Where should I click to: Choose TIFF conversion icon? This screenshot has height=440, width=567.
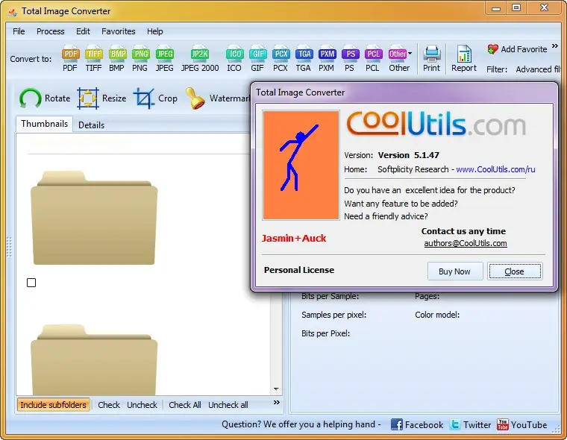(x=93, y=59)
